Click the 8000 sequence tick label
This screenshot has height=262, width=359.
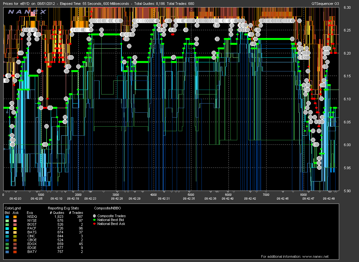point(303,194)
